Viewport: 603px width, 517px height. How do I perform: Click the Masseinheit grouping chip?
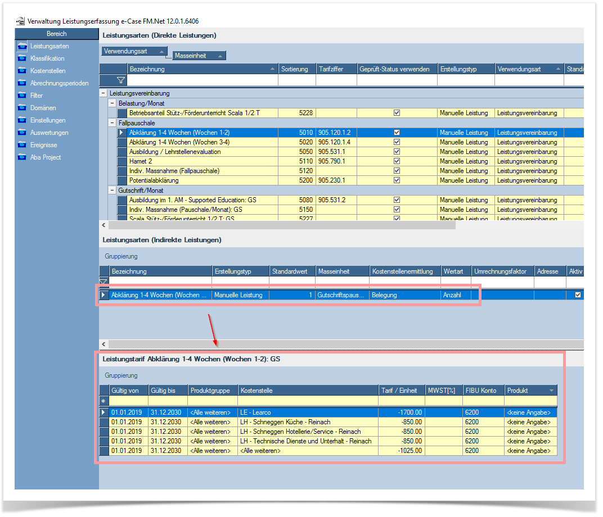pyautogui.click(x=199, y=56)
